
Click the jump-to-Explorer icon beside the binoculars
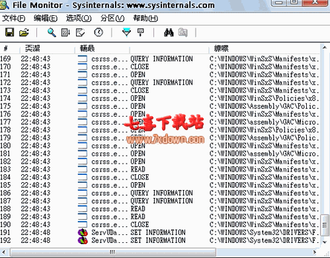(183, 32)
